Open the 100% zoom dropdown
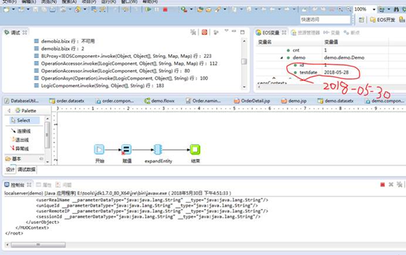This screenshot has height=255, width=406. click(374, 9)
